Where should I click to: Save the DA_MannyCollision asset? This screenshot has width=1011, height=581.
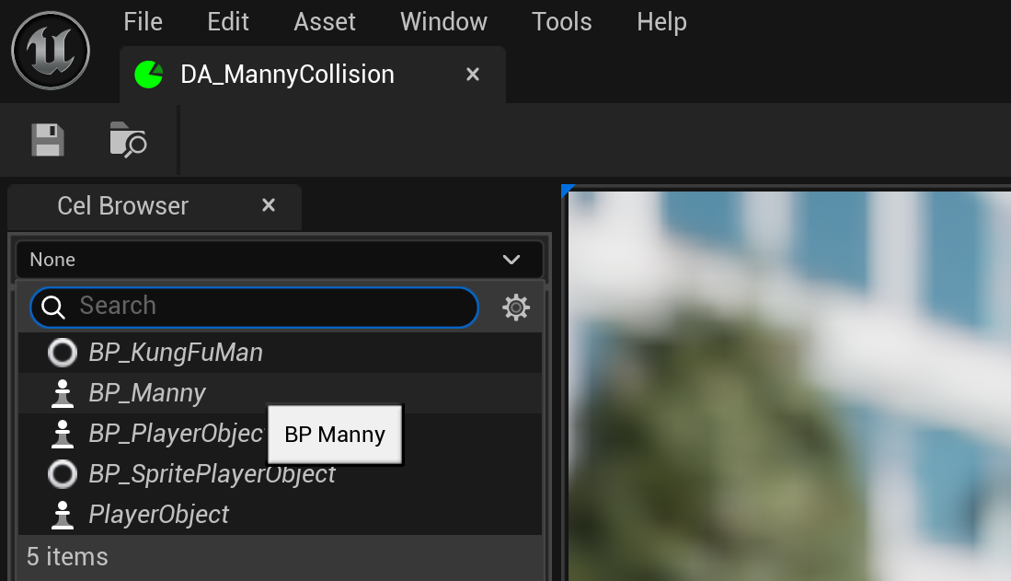46,139
